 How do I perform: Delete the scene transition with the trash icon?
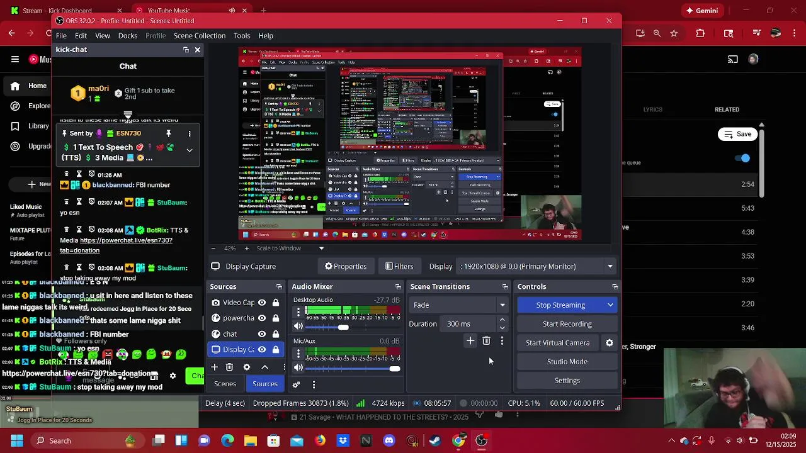[x=486, y=340]
